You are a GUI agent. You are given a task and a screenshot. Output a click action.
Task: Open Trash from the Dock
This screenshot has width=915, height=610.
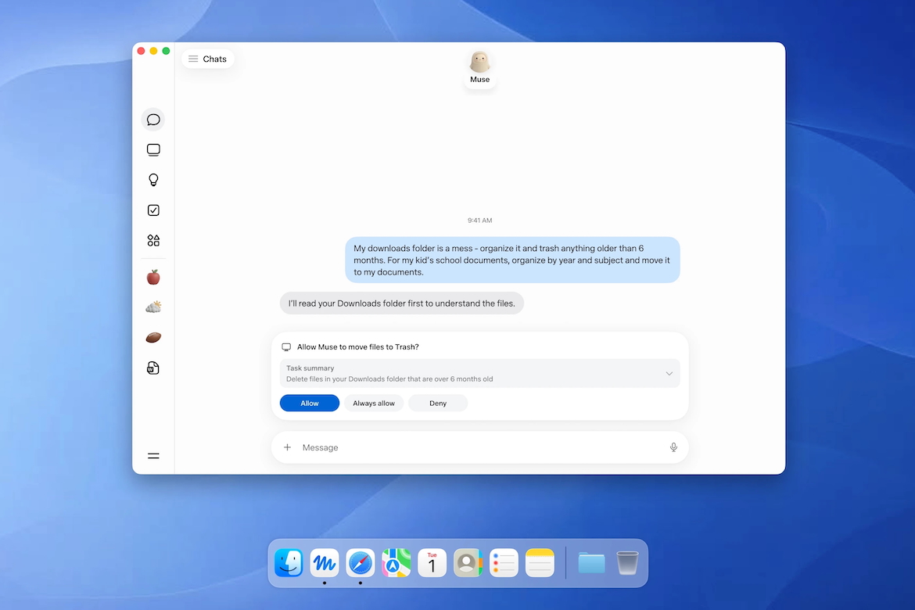pyautogui.click(x=627, y=563)
